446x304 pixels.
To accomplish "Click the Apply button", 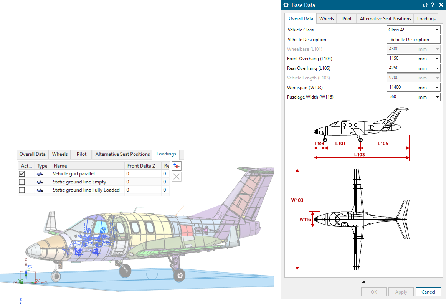I will (x=401, y=292).
